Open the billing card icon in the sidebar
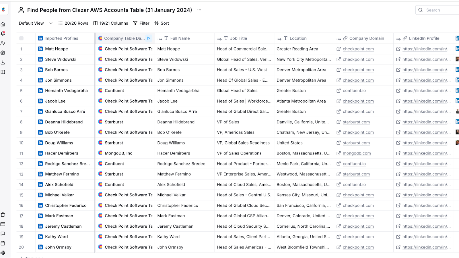459x258 pixels. click(3, 224)
